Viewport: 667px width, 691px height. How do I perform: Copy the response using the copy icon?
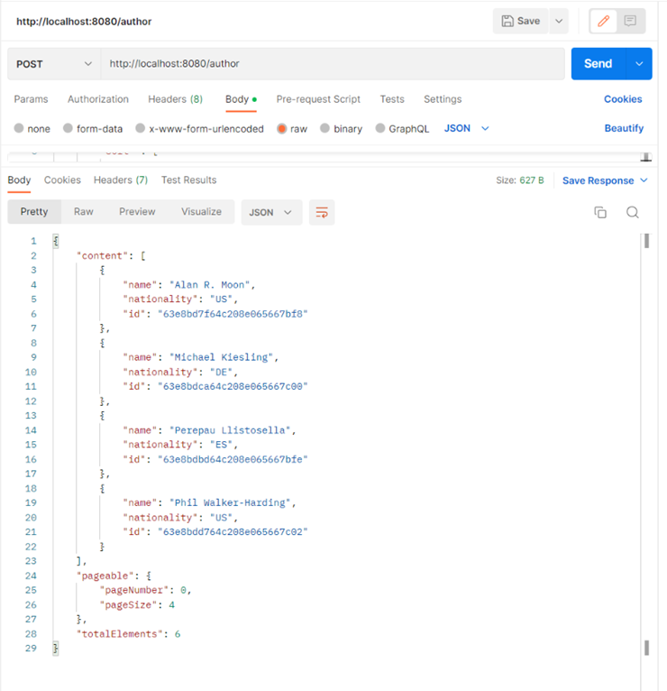click(600, 212)
